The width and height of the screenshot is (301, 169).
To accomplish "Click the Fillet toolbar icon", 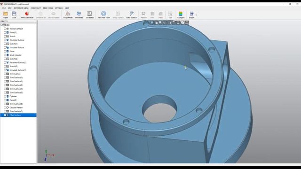I will tap(160, 14).
